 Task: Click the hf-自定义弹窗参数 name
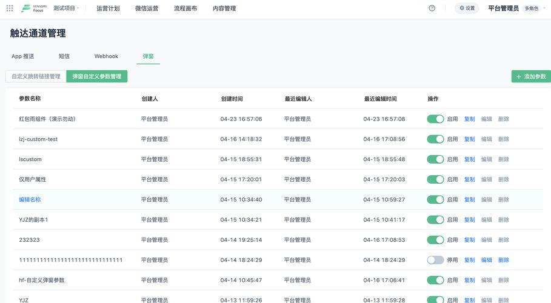[x=41, y=280]
